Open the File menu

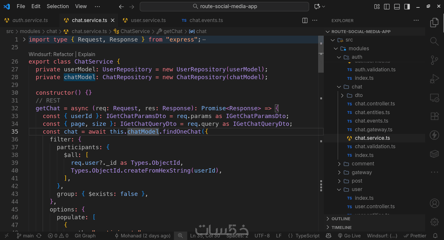pyautogui.click(x=21, y=6)
